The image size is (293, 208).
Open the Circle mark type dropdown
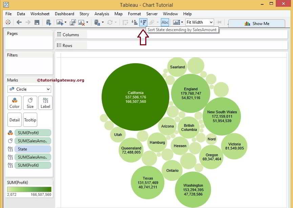(x=29, y=89)
